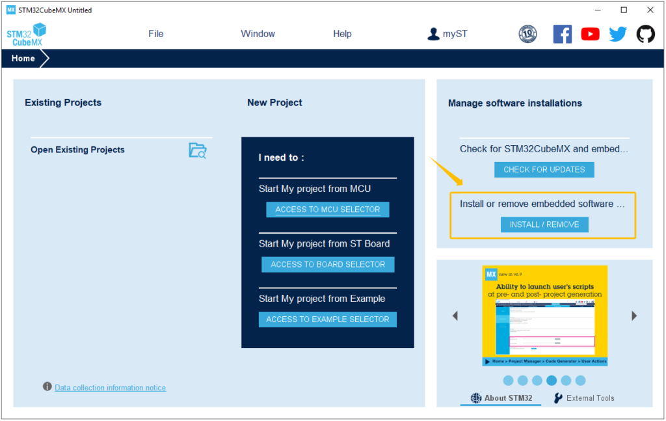Show the next slide with right arrow

pos(634,316)
